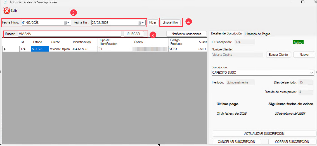Click the Buscar text field containing VIVIANA
This screenshot has width=317, height=146.
[69, 34]
